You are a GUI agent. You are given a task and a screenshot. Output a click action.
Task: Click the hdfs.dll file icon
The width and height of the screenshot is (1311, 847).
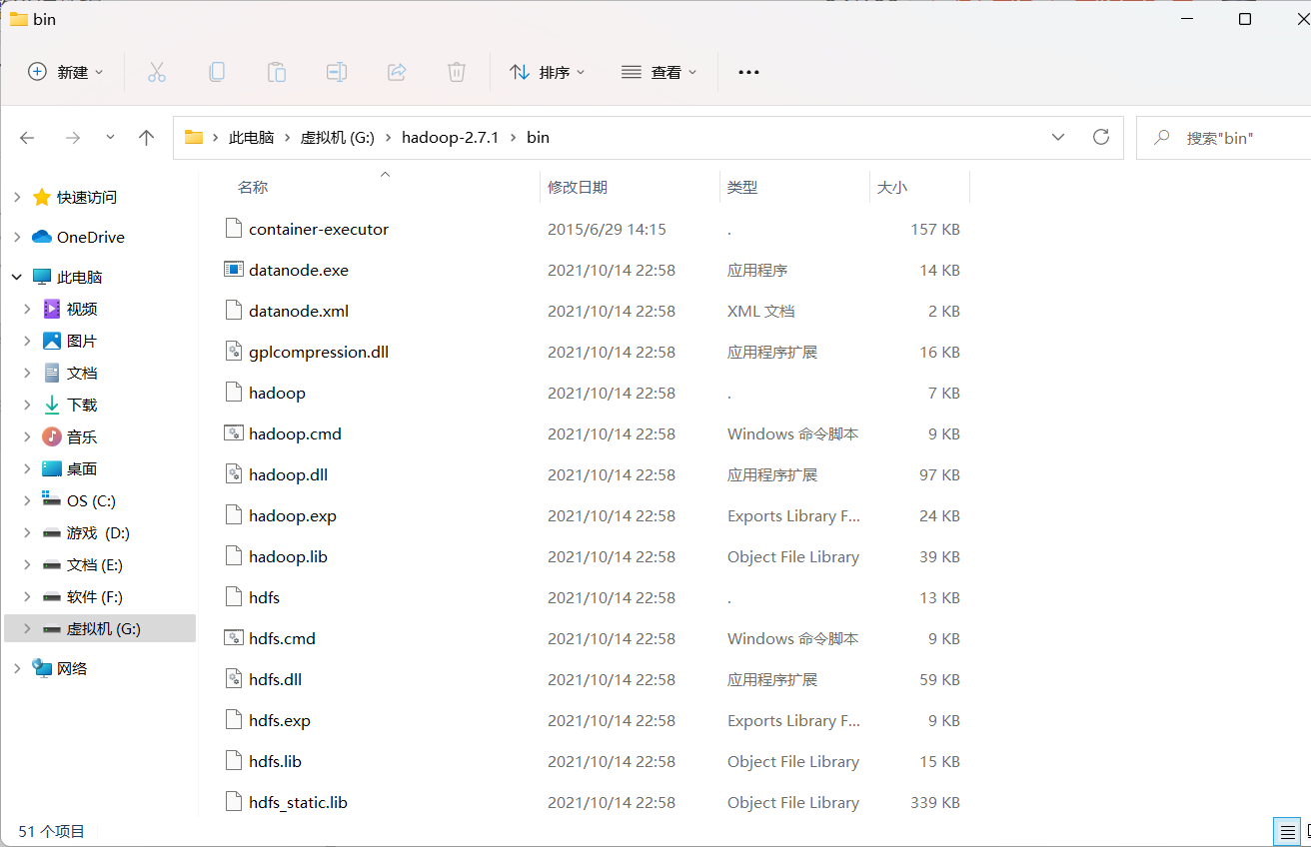point(233,679)
